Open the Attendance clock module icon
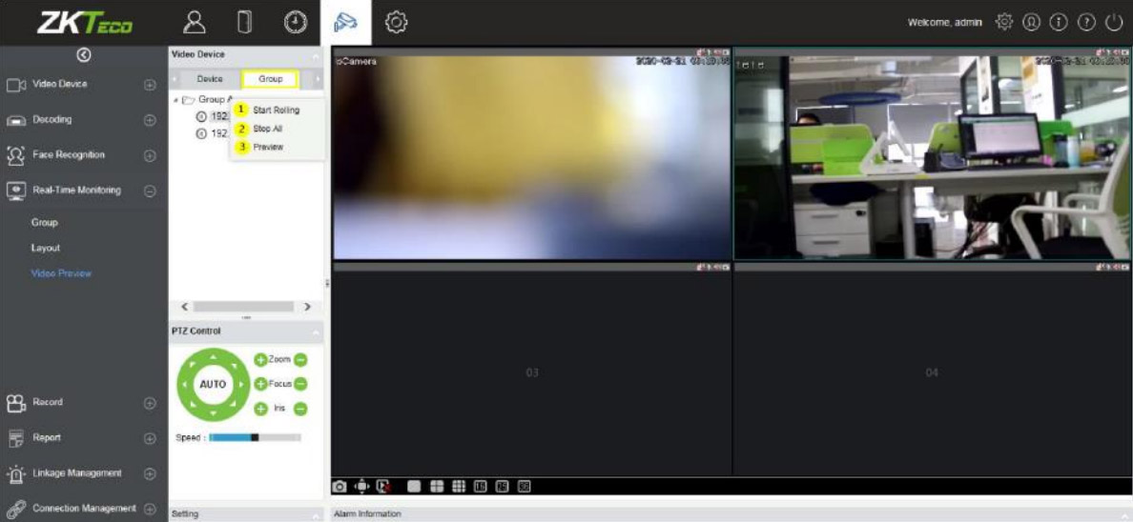The width and height of the screenshot is (1133, 522). point(296,23)
